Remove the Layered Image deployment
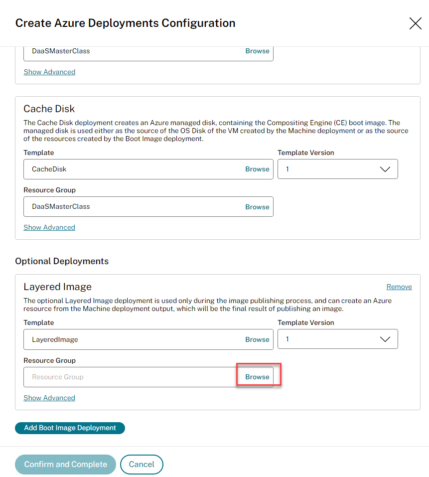The width and height of the screenshot is (429, 477). tap(399, 287)
